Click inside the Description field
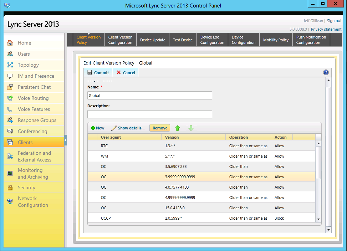This screenshot has height=251, width=347. coord(149,114)
